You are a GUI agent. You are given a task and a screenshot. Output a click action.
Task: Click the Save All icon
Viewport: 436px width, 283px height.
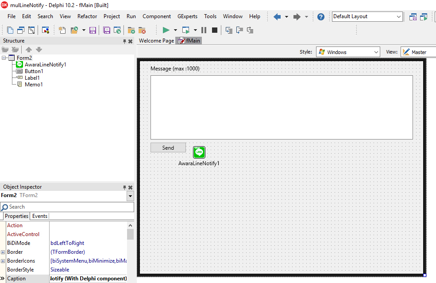click(107, 30)
